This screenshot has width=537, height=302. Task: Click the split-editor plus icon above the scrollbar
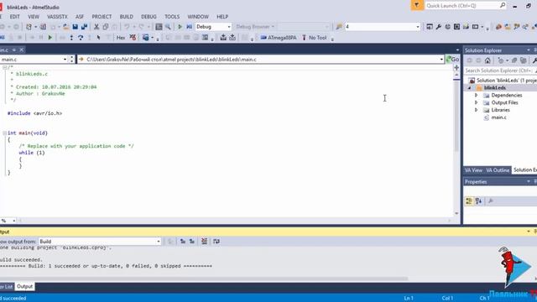point(456,67)
